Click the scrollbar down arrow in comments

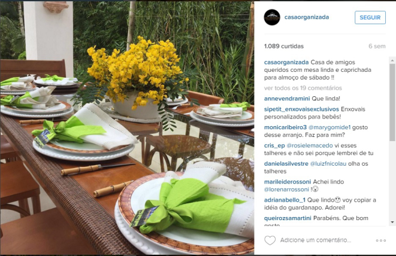pyautogui.click(x=392, y=222)
